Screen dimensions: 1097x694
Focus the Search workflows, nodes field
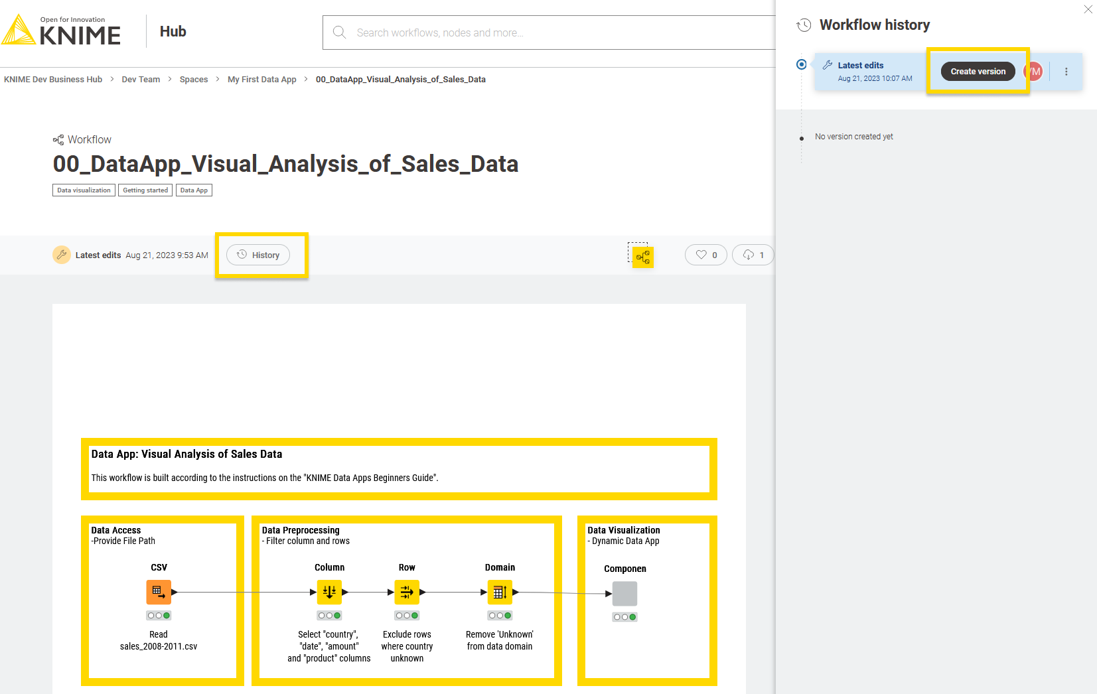pyautogui.click(x=549, y=33)
